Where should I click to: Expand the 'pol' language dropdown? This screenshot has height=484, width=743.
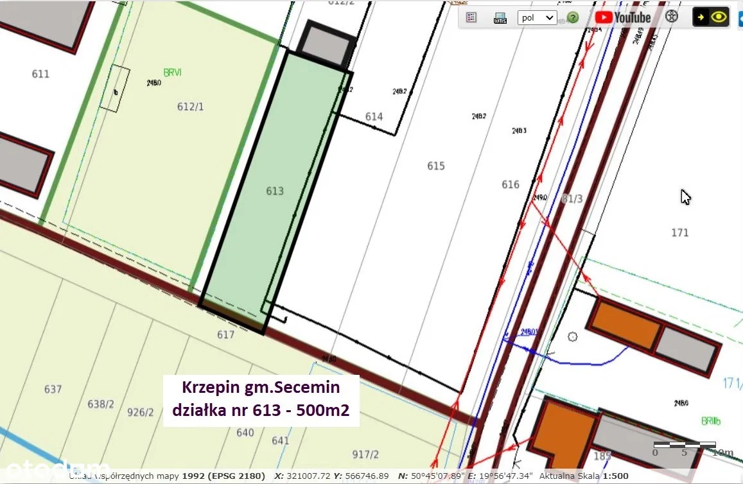(537, 17)
